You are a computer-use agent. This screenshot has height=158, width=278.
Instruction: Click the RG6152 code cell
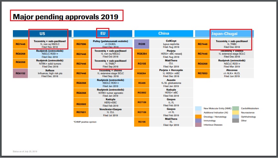[20, 73]
